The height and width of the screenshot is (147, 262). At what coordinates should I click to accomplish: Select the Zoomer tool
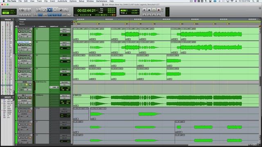(x=38, y=10)
